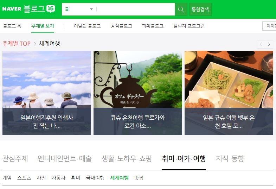This screenshot has width=276, height=189.
Task: Open the 공식블로그 menu item
Action: [121, 26]
